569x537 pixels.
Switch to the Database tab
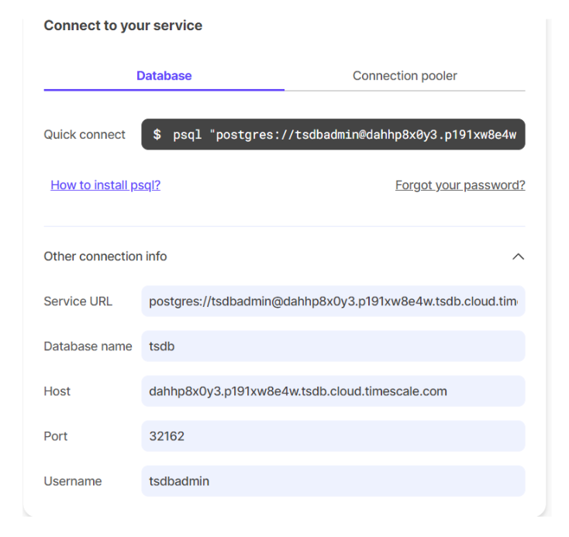pos(164,76)
